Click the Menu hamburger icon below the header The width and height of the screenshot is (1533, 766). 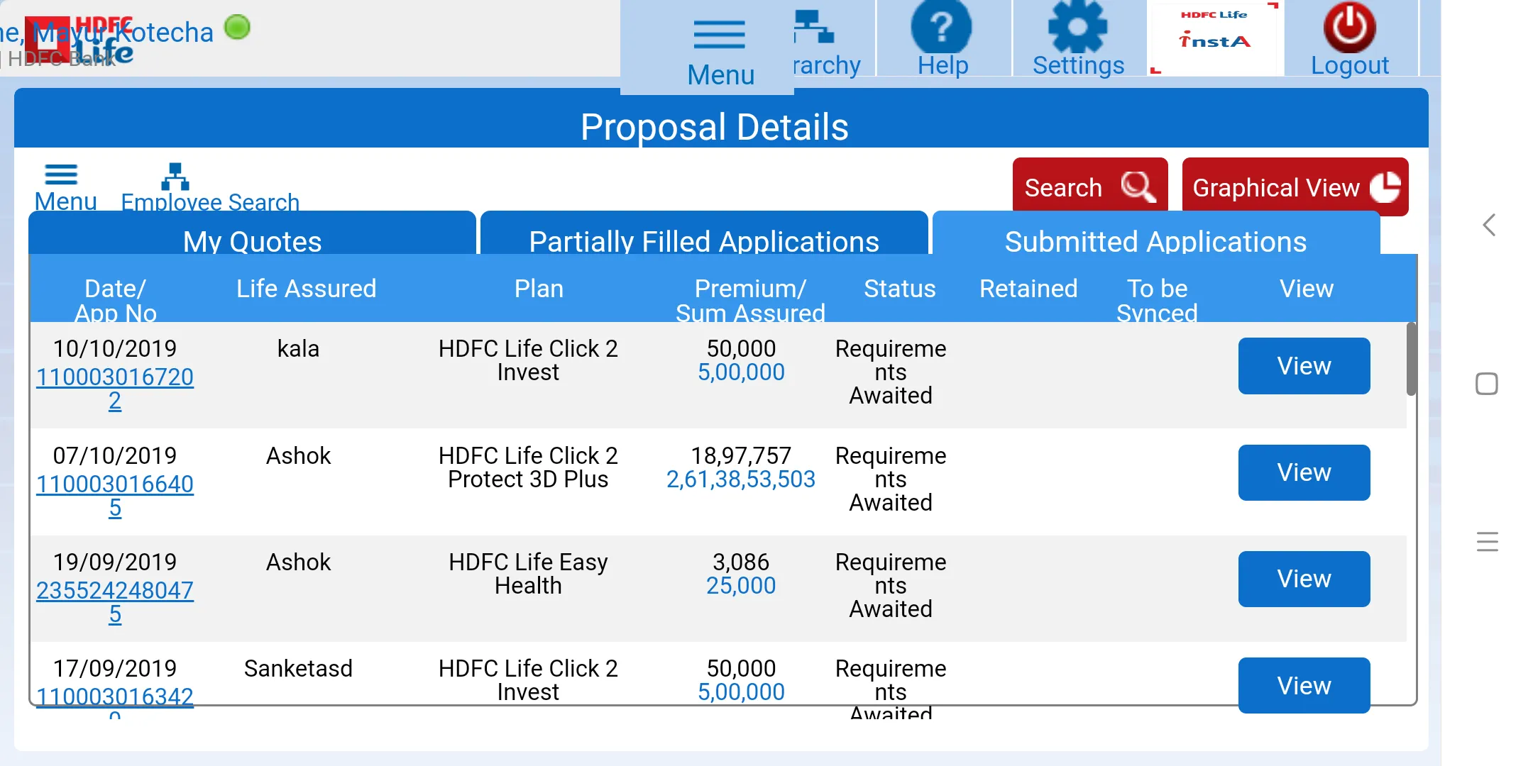(x=61, y=174)
